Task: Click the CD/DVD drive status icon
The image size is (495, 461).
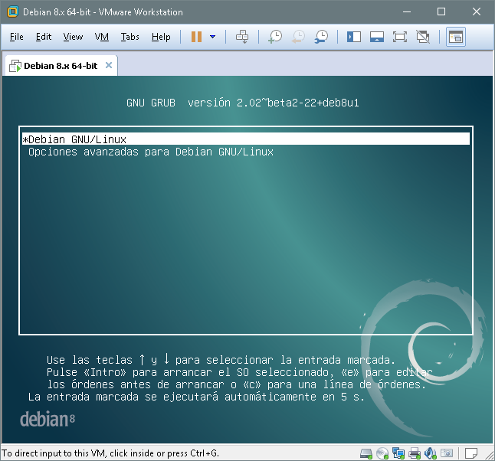Action: [x=382, y=453]
